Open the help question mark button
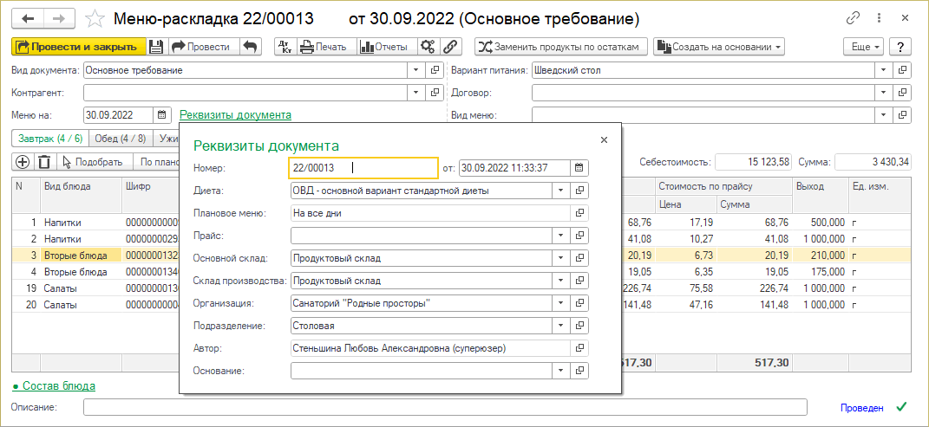This screenshot has height=427, width=929. (x=900, y=47)
